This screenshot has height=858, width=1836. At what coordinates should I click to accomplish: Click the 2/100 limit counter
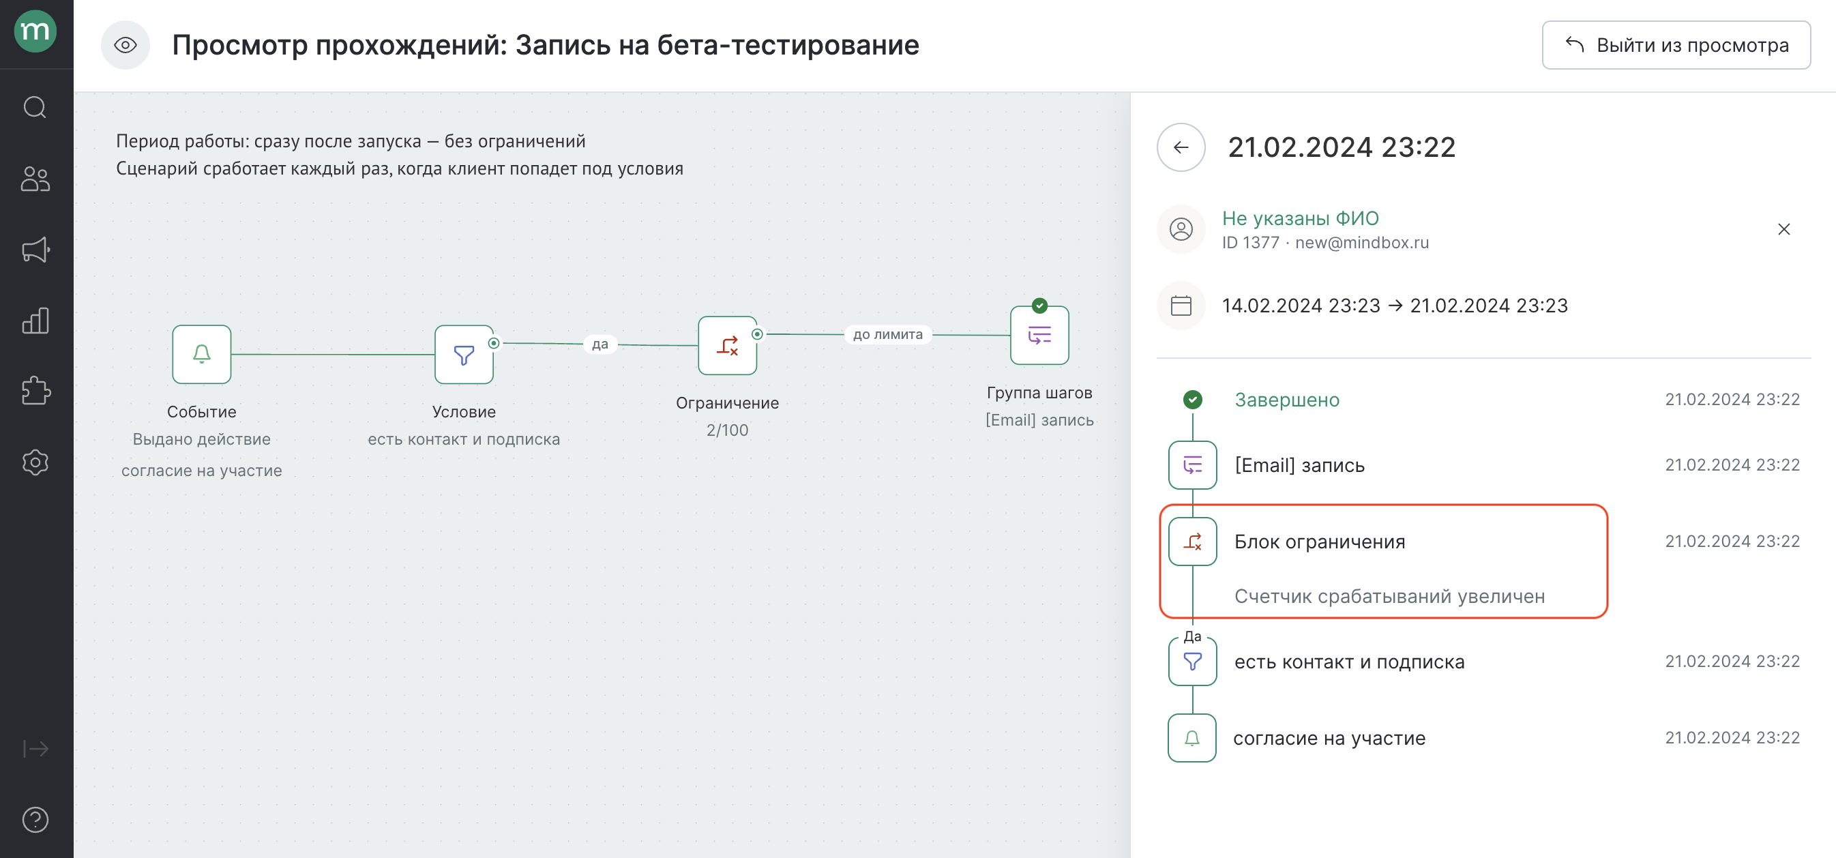pyautogui.click(x=727, y=430)
